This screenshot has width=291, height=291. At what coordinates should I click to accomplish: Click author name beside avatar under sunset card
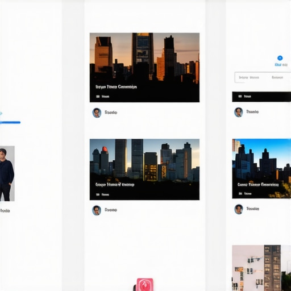click(x=111, y=113)
